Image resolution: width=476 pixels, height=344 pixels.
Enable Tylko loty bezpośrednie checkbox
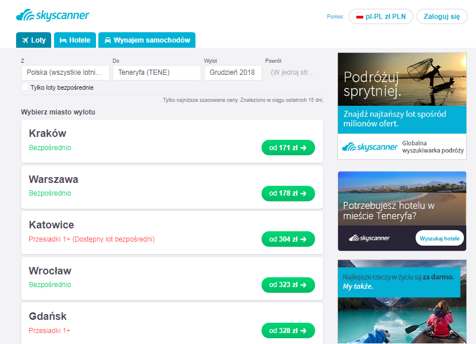tap(25, 87)
